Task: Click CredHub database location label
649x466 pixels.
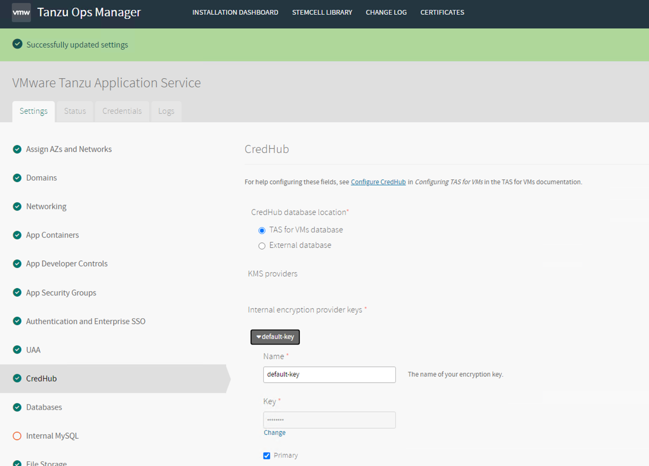Action: coord(299,212)
